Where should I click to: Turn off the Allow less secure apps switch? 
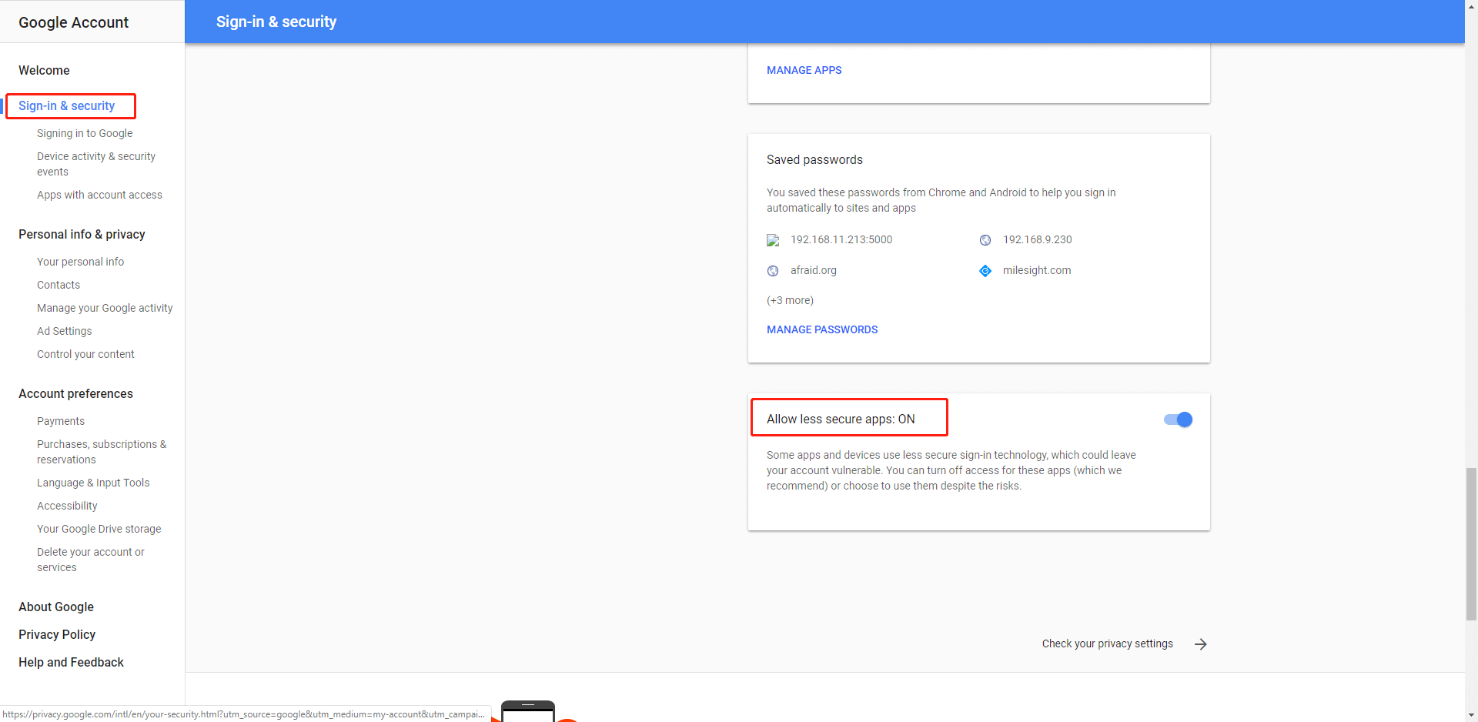pyautogui.click(x=1178, y=419)
